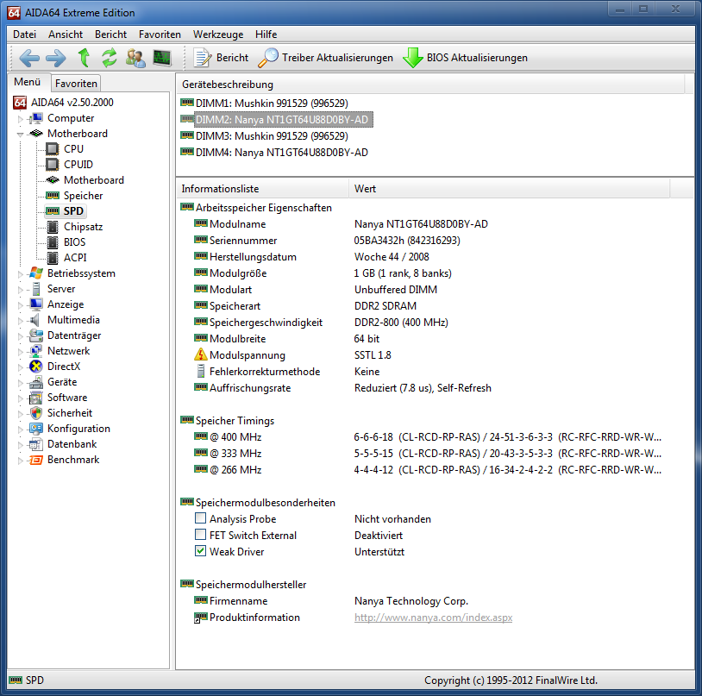Expand the Anzeige tree node
Image resolution: width=702 pixels, height=696 pixels.
[x=20, y=305]
